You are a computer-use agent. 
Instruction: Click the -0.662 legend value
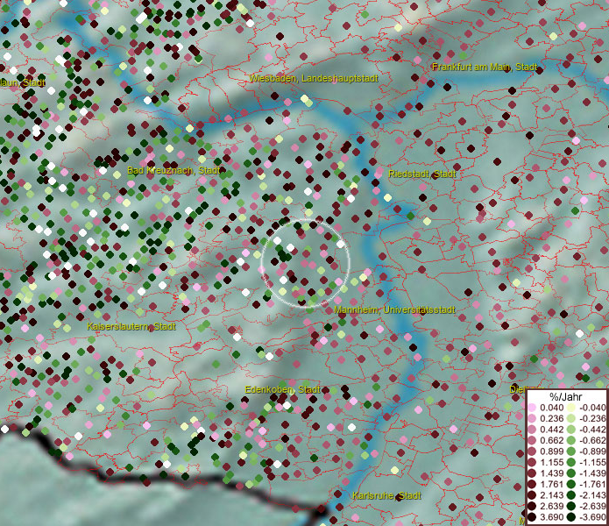(x=592, y=441)
